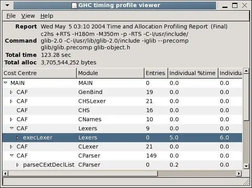Open the File menu
The image size is (252, 188).
click(x=11, y=16)
